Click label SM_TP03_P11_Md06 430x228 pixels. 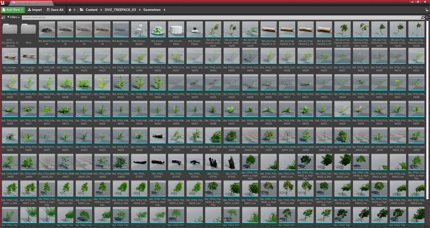pos(139,149)
